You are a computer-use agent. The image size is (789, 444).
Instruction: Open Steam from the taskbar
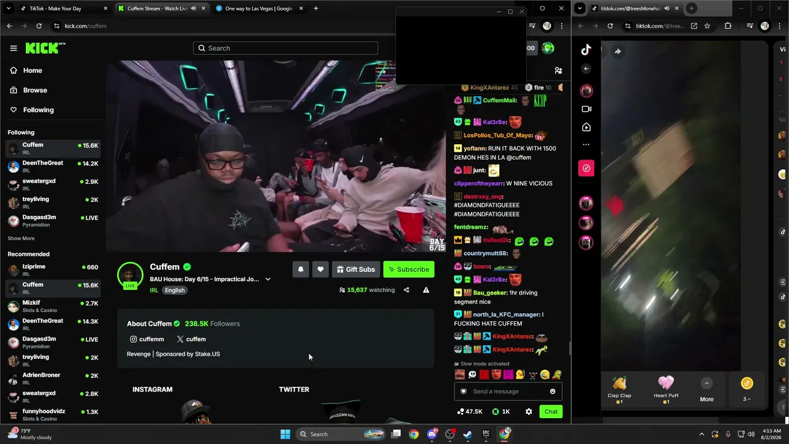click(x=468, y=434)
